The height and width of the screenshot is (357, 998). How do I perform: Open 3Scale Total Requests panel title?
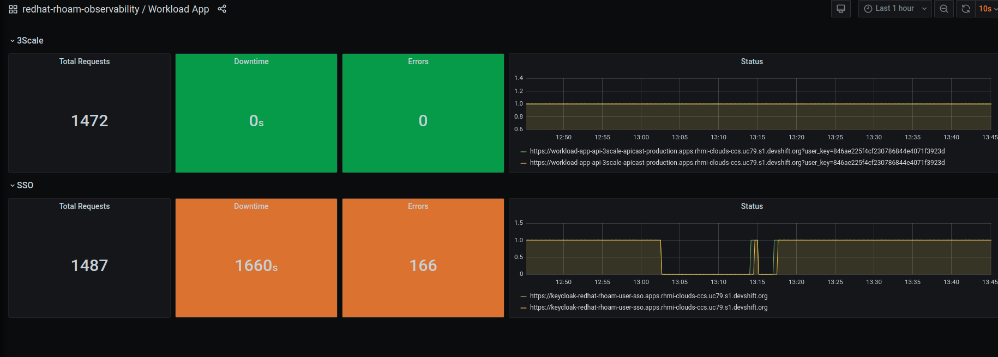click(x=85, y=61)
